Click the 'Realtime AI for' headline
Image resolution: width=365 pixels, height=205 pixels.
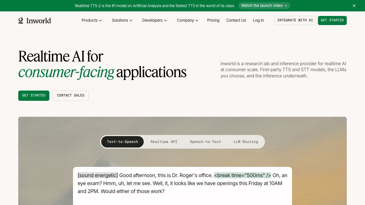[61, 56]
